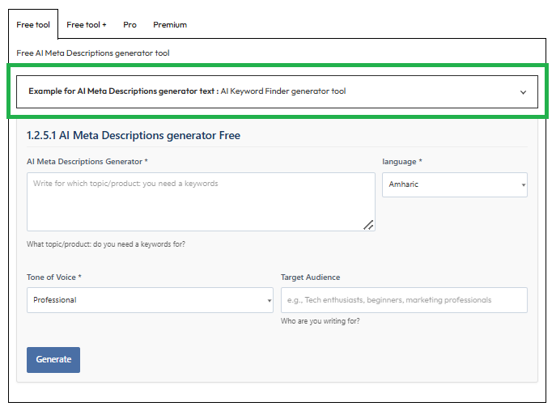Click the '1.2.5.1 AI Meta Descriptions generator Free' heading
The width and height of the screenshot is (556, 415).
[134, 135]
